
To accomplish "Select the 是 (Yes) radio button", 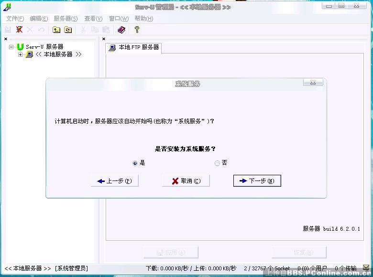I will (x=135, y=163).
